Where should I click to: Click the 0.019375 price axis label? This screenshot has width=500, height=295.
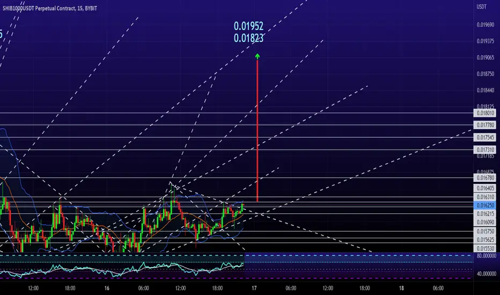486,41
